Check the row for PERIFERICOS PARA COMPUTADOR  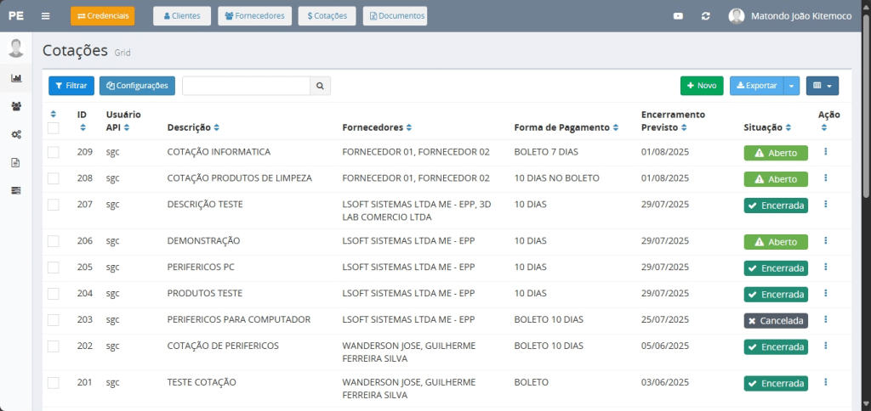coord(54,320)
